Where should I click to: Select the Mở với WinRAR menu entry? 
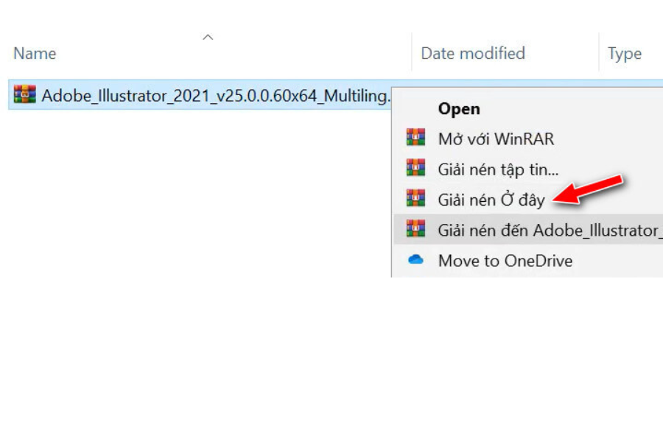(x=496, y=138)
